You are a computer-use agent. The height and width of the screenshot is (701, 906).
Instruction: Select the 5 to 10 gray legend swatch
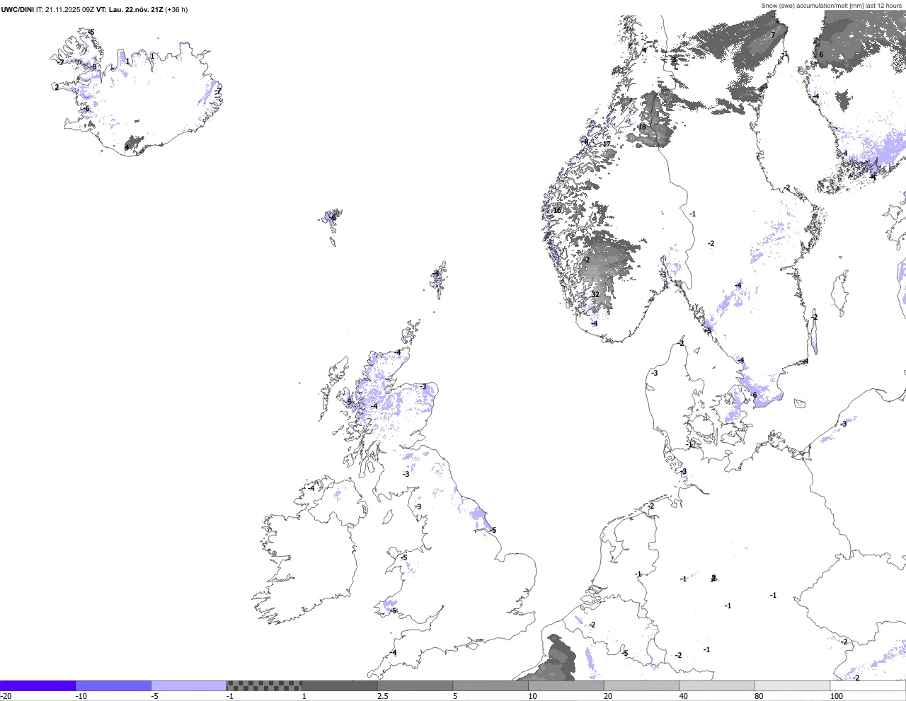coord(491,685)
